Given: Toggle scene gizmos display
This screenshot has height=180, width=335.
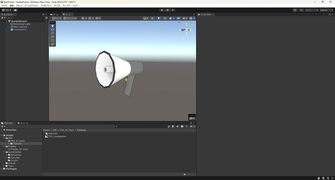Looking at the screenshot, I should coord(191,18).
